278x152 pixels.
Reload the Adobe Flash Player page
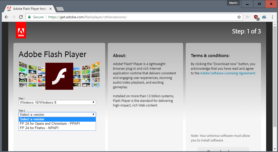point(21,17)
